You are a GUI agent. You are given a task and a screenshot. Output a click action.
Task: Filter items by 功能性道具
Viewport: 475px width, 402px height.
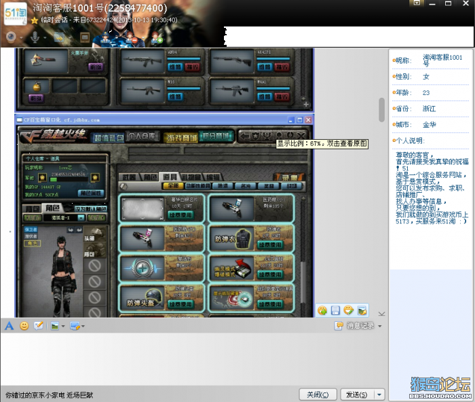(198, 186)
